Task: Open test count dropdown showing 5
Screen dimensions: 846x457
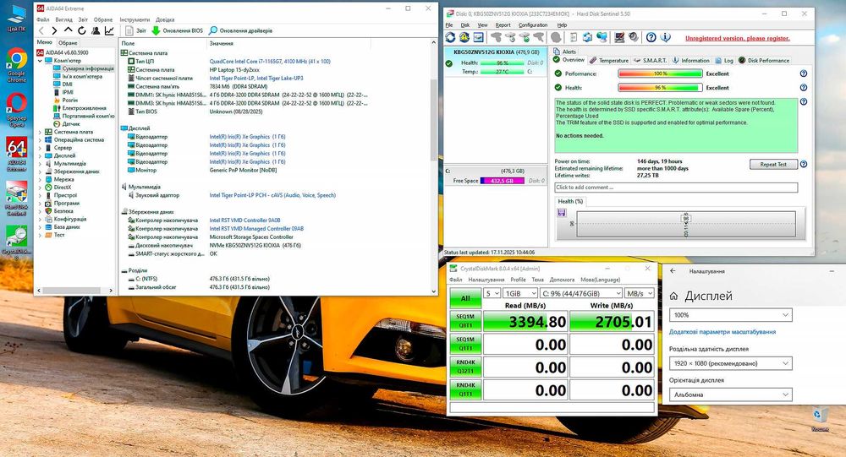Action: [492, 293]
